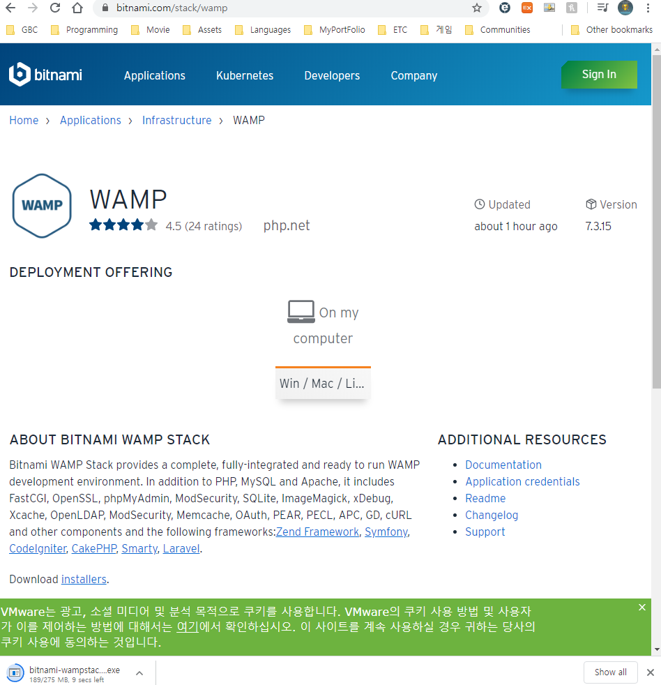Click the site lock icon in address bar
This screenshot has height=685, width=661.
[105, 8]
